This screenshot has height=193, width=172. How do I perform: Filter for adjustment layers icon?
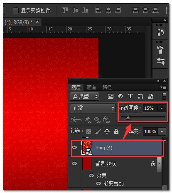pyautogui.click(x=120, y=96)
